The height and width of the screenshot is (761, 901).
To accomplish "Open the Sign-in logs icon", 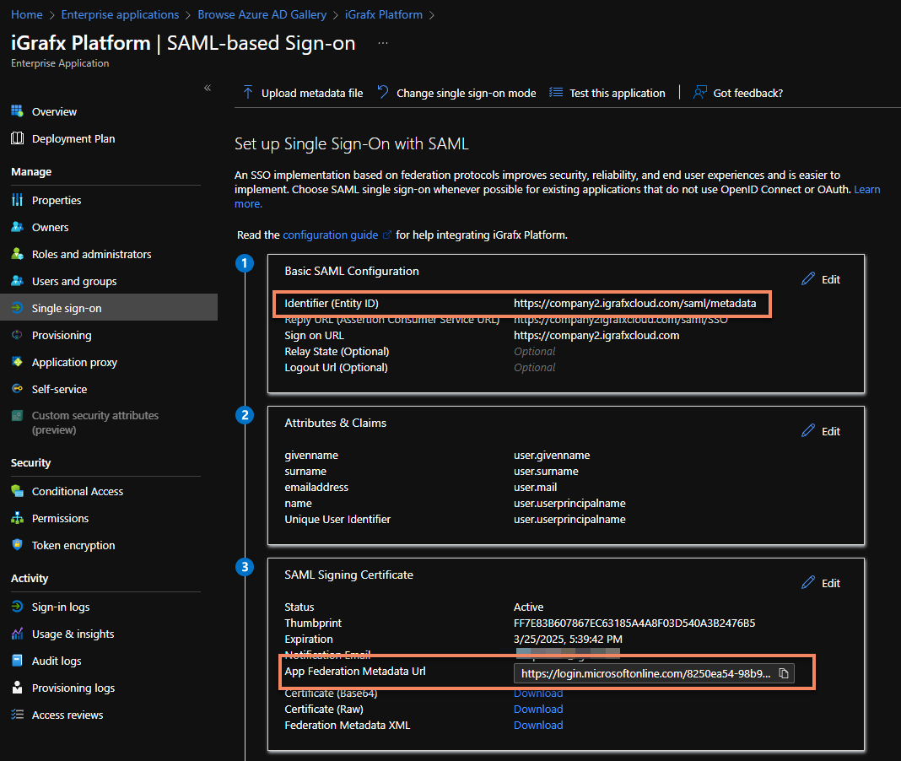I will (17, 607).
